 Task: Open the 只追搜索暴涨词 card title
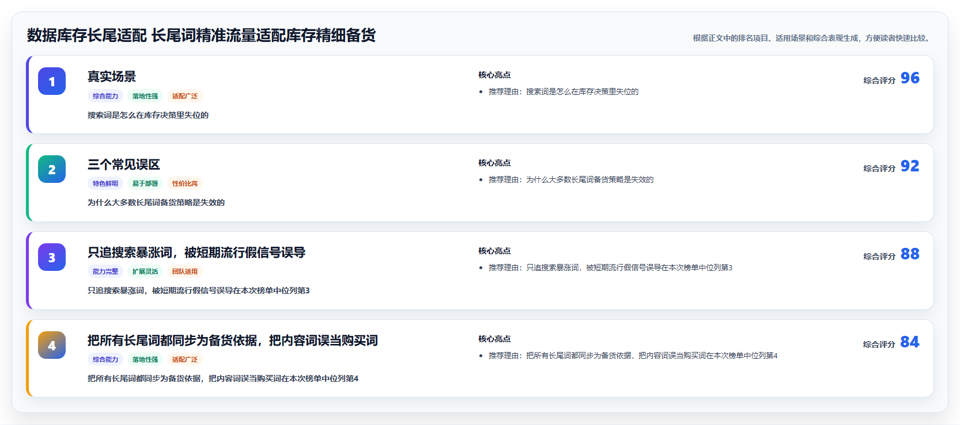(x=196, y=252)
